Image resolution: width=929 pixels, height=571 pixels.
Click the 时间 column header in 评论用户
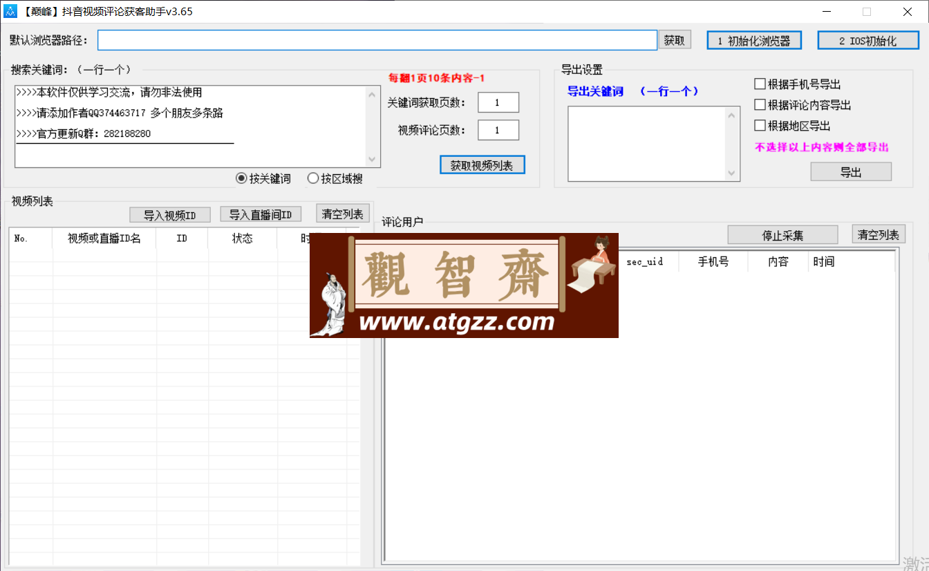pos(852,262)
